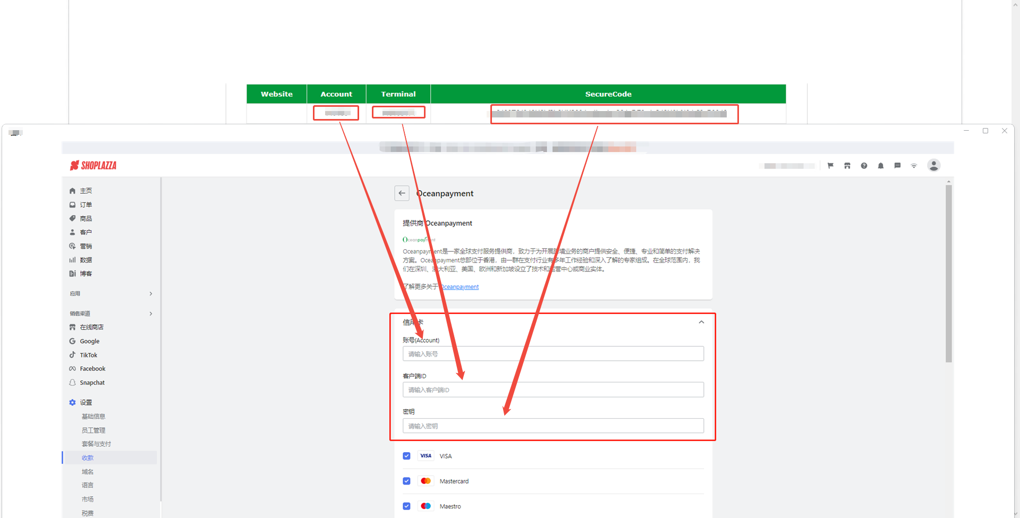Image resolution: width=1020 pixels, height=518 pixels.
Task: Select 税费 taxes submenu
Action: [x=88, y=513]
